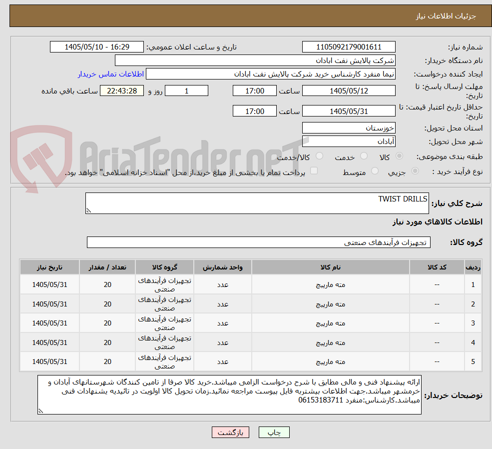Click the request creator field نیما منفرد
The image size is (492, 449).
270,74
